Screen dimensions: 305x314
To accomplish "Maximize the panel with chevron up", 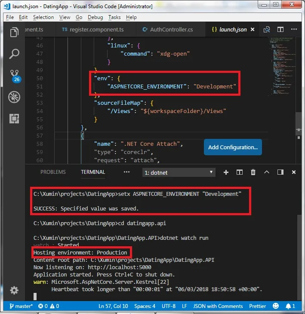I will click(x=267, y=172).
